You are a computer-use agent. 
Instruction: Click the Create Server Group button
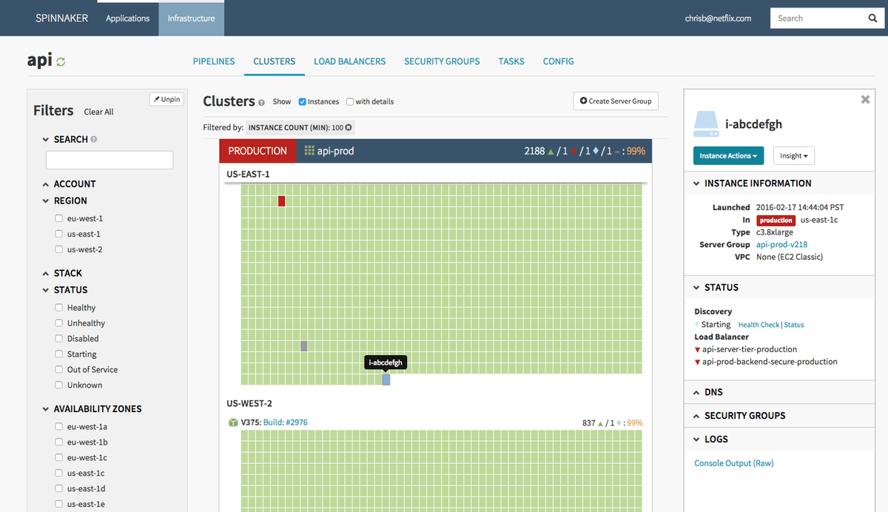pos(616,101)
